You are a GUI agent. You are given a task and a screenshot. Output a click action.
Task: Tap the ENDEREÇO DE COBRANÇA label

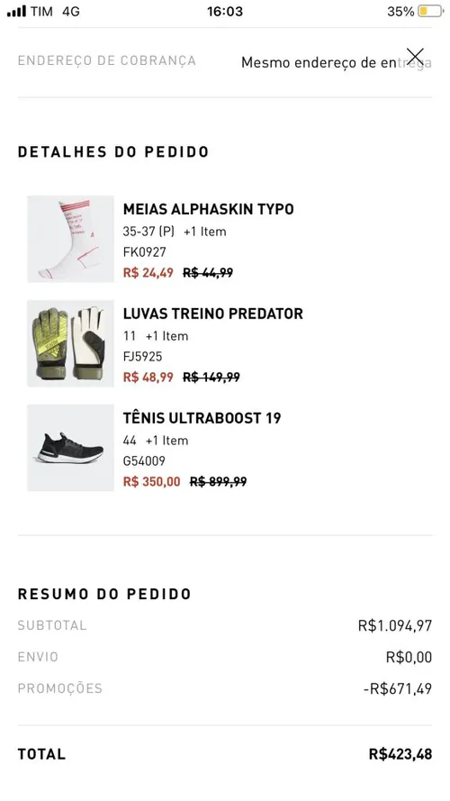coord(106,60)
